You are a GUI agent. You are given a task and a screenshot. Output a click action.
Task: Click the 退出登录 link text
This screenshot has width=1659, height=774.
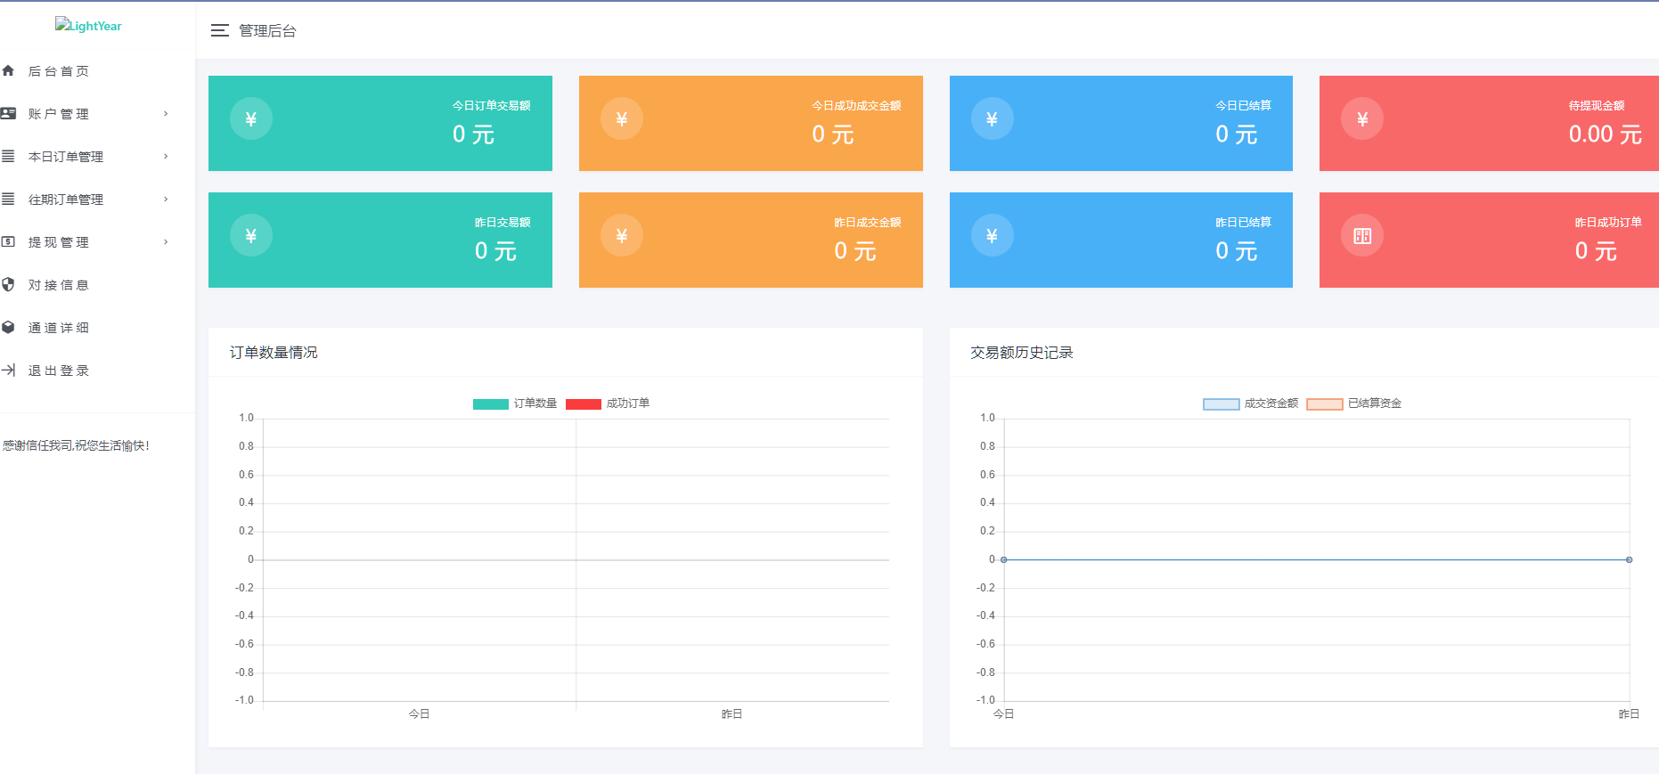(59, 371)
